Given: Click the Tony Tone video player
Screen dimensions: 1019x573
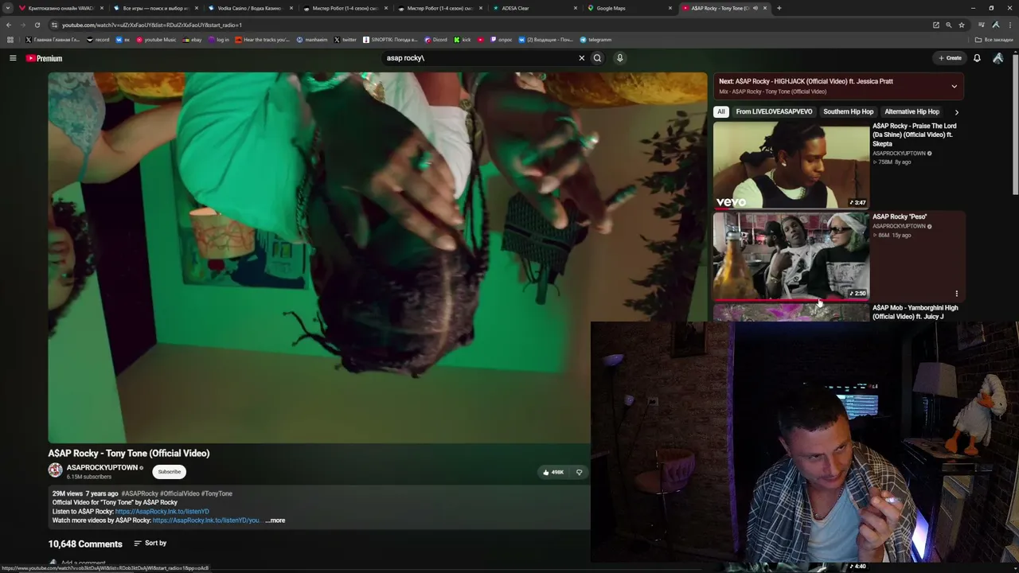Looking at the screenshot, I should pos(377,258).
